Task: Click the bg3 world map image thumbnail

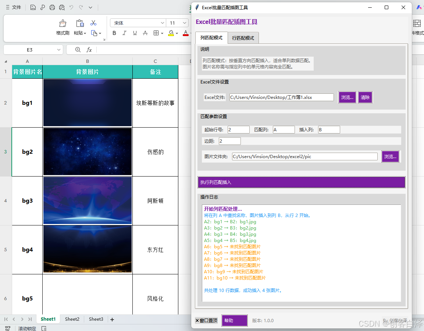Action: click(x=88, y=201)
